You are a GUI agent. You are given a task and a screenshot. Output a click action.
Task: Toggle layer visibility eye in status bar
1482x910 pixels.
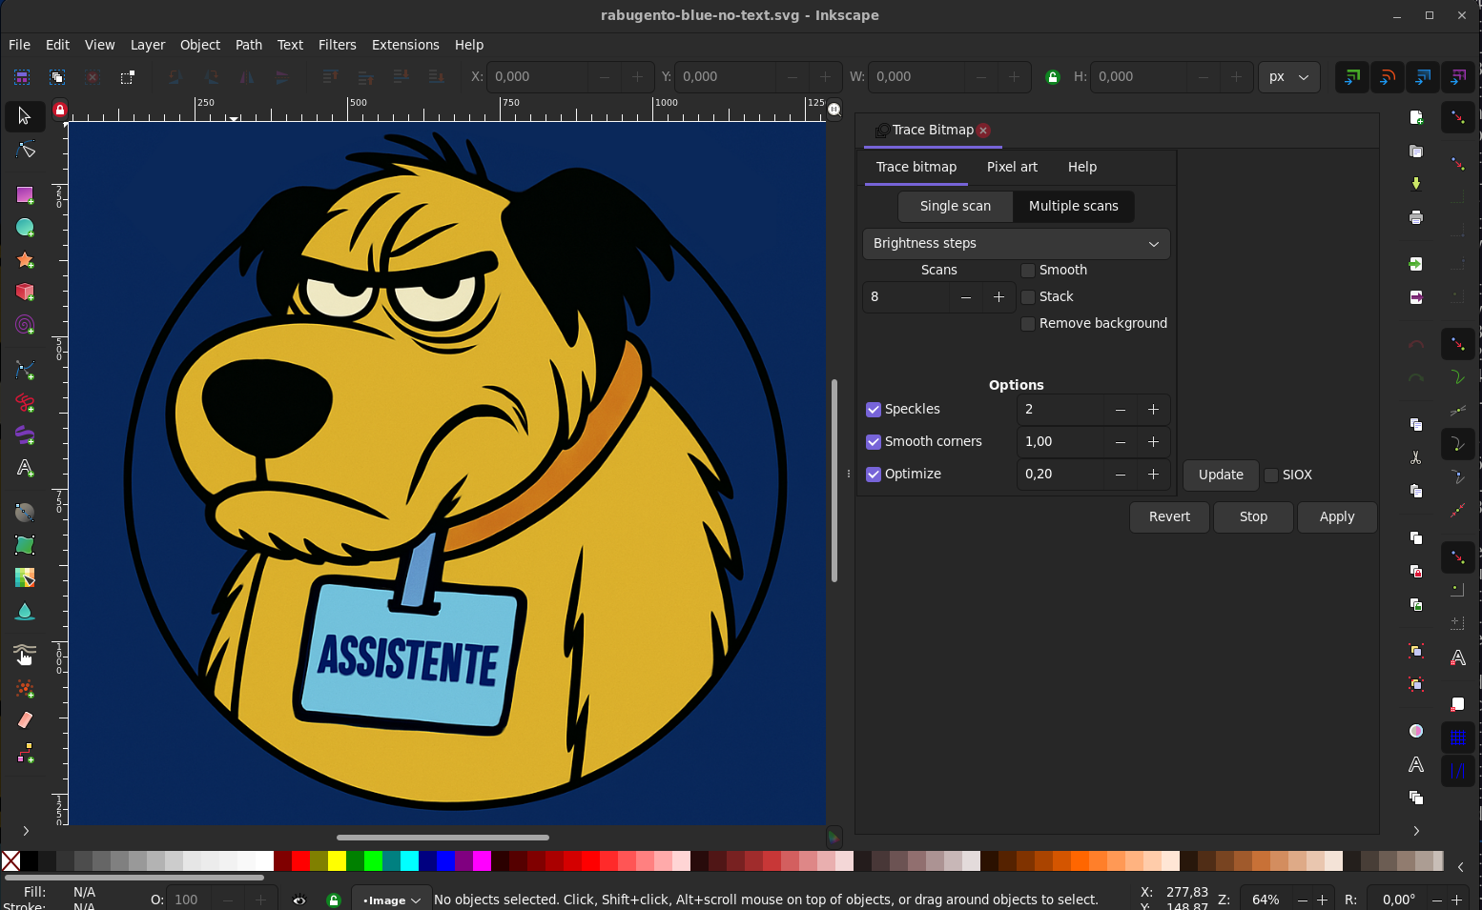click(299, 900)
